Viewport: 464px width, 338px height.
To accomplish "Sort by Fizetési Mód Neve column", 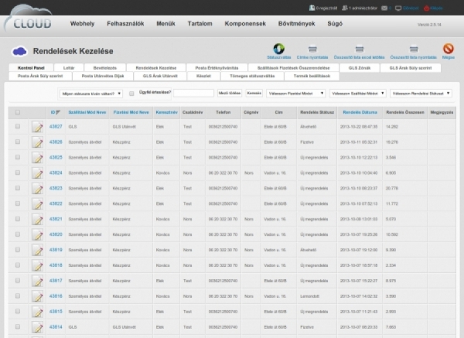I will [x=131, y=112].
